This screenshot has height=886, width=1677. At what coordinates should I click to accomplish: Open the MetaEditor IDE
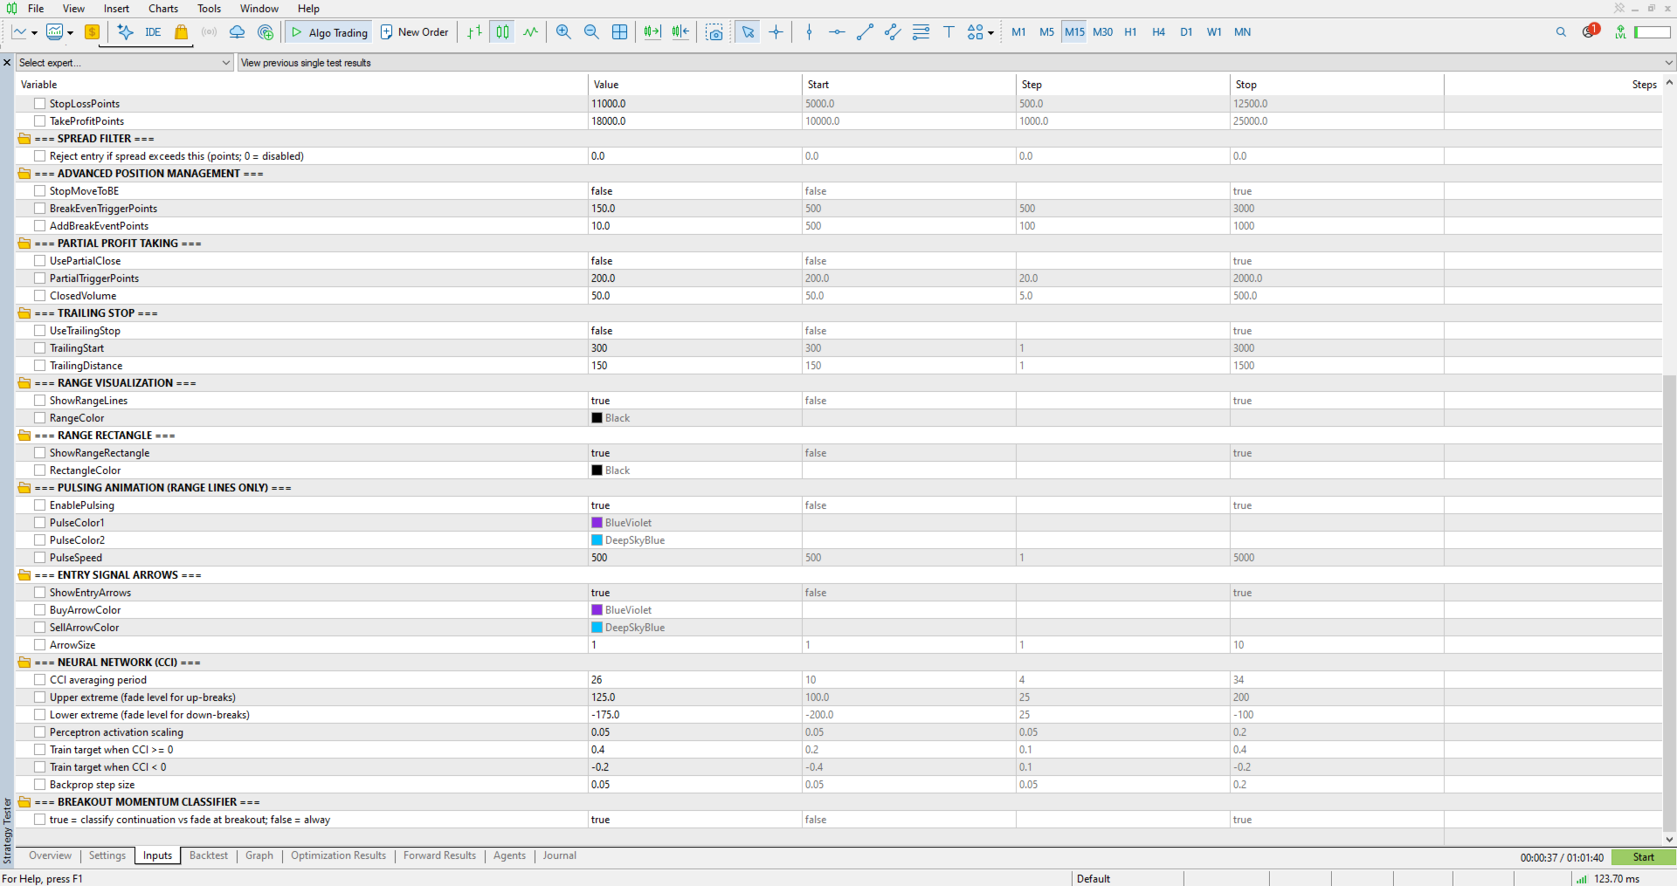pos(153,32)
